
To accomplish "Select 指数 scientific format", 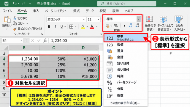I will (126, 96).
